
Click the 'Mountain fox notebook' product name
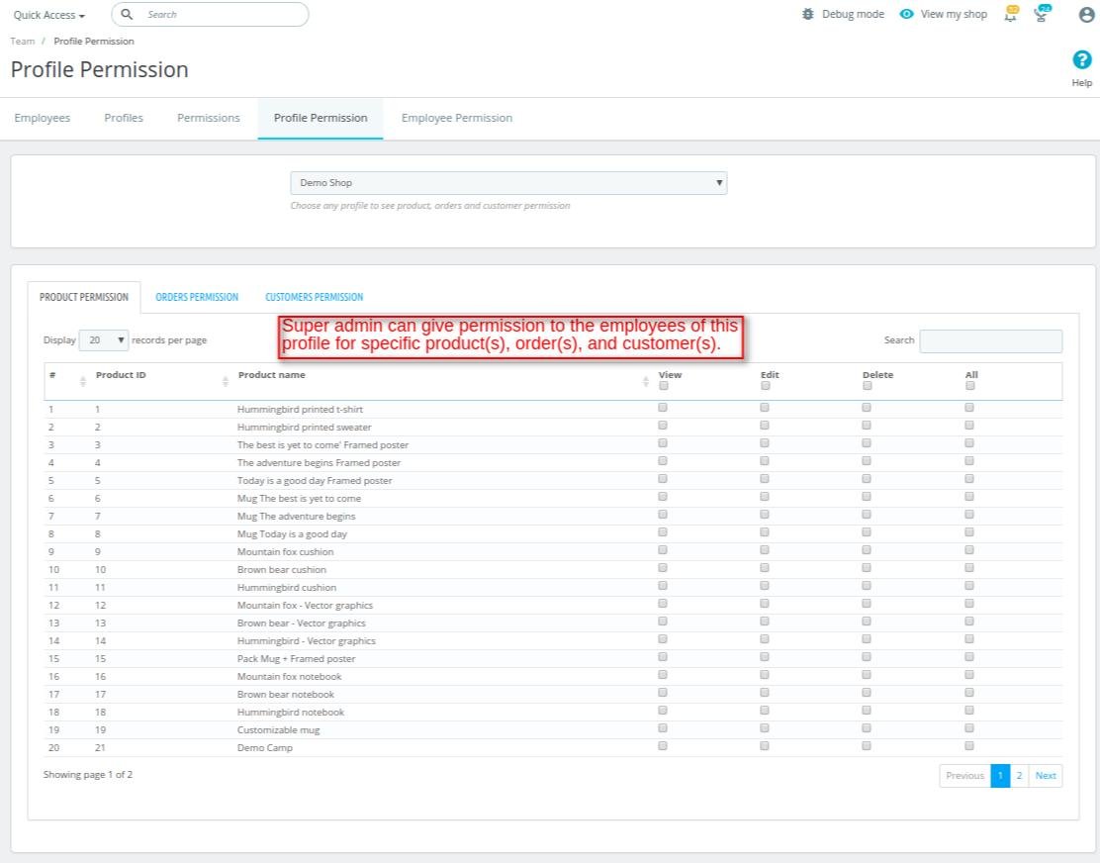point(289,676)
